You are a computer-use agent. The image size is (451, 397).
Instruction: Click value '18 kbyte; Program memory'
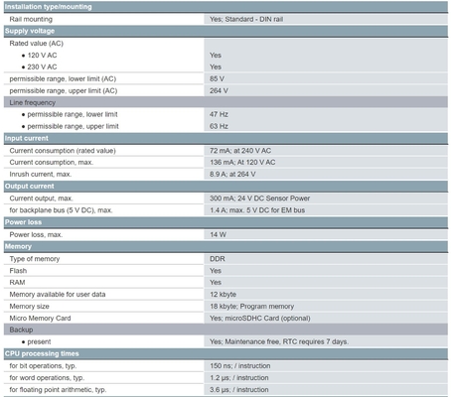coord(251,307)
